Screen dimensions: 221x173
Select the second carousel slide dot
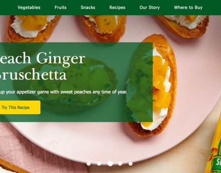tap(99, 163)
